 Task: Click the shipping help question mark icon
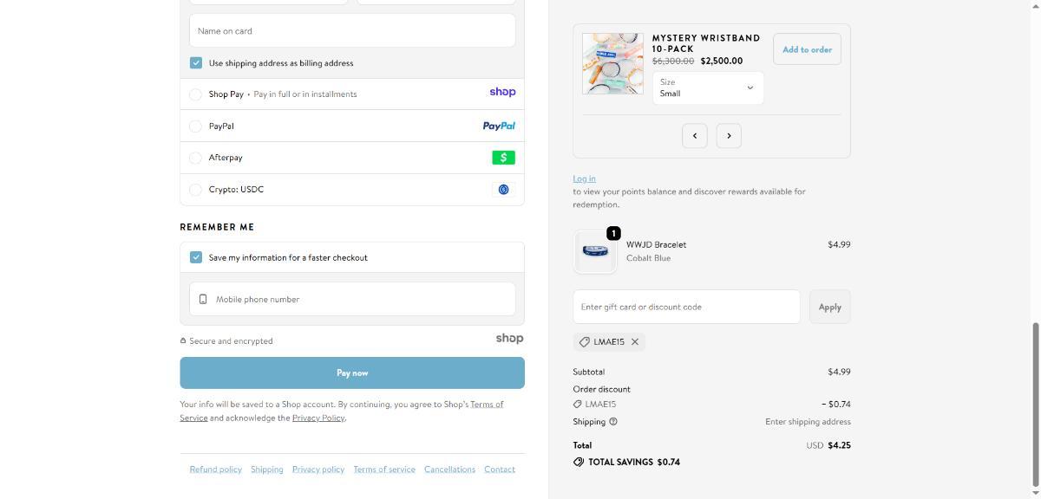pyautogui.click(x=613, y=422)
